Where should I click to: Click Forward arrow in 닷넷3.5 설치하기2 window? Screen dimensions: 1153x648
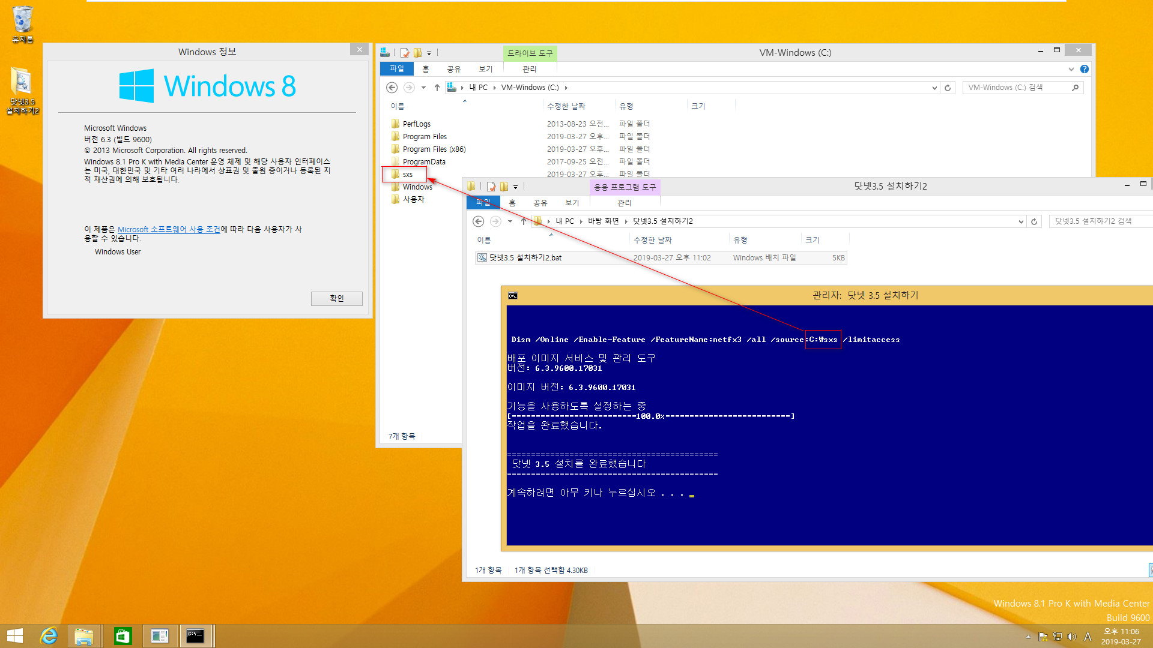coord(495,221)
